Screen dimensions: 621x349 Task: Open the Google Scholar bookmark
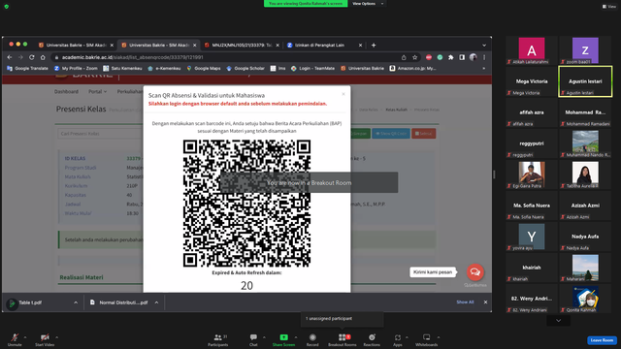pyautogui.click(x=245, y=68)
